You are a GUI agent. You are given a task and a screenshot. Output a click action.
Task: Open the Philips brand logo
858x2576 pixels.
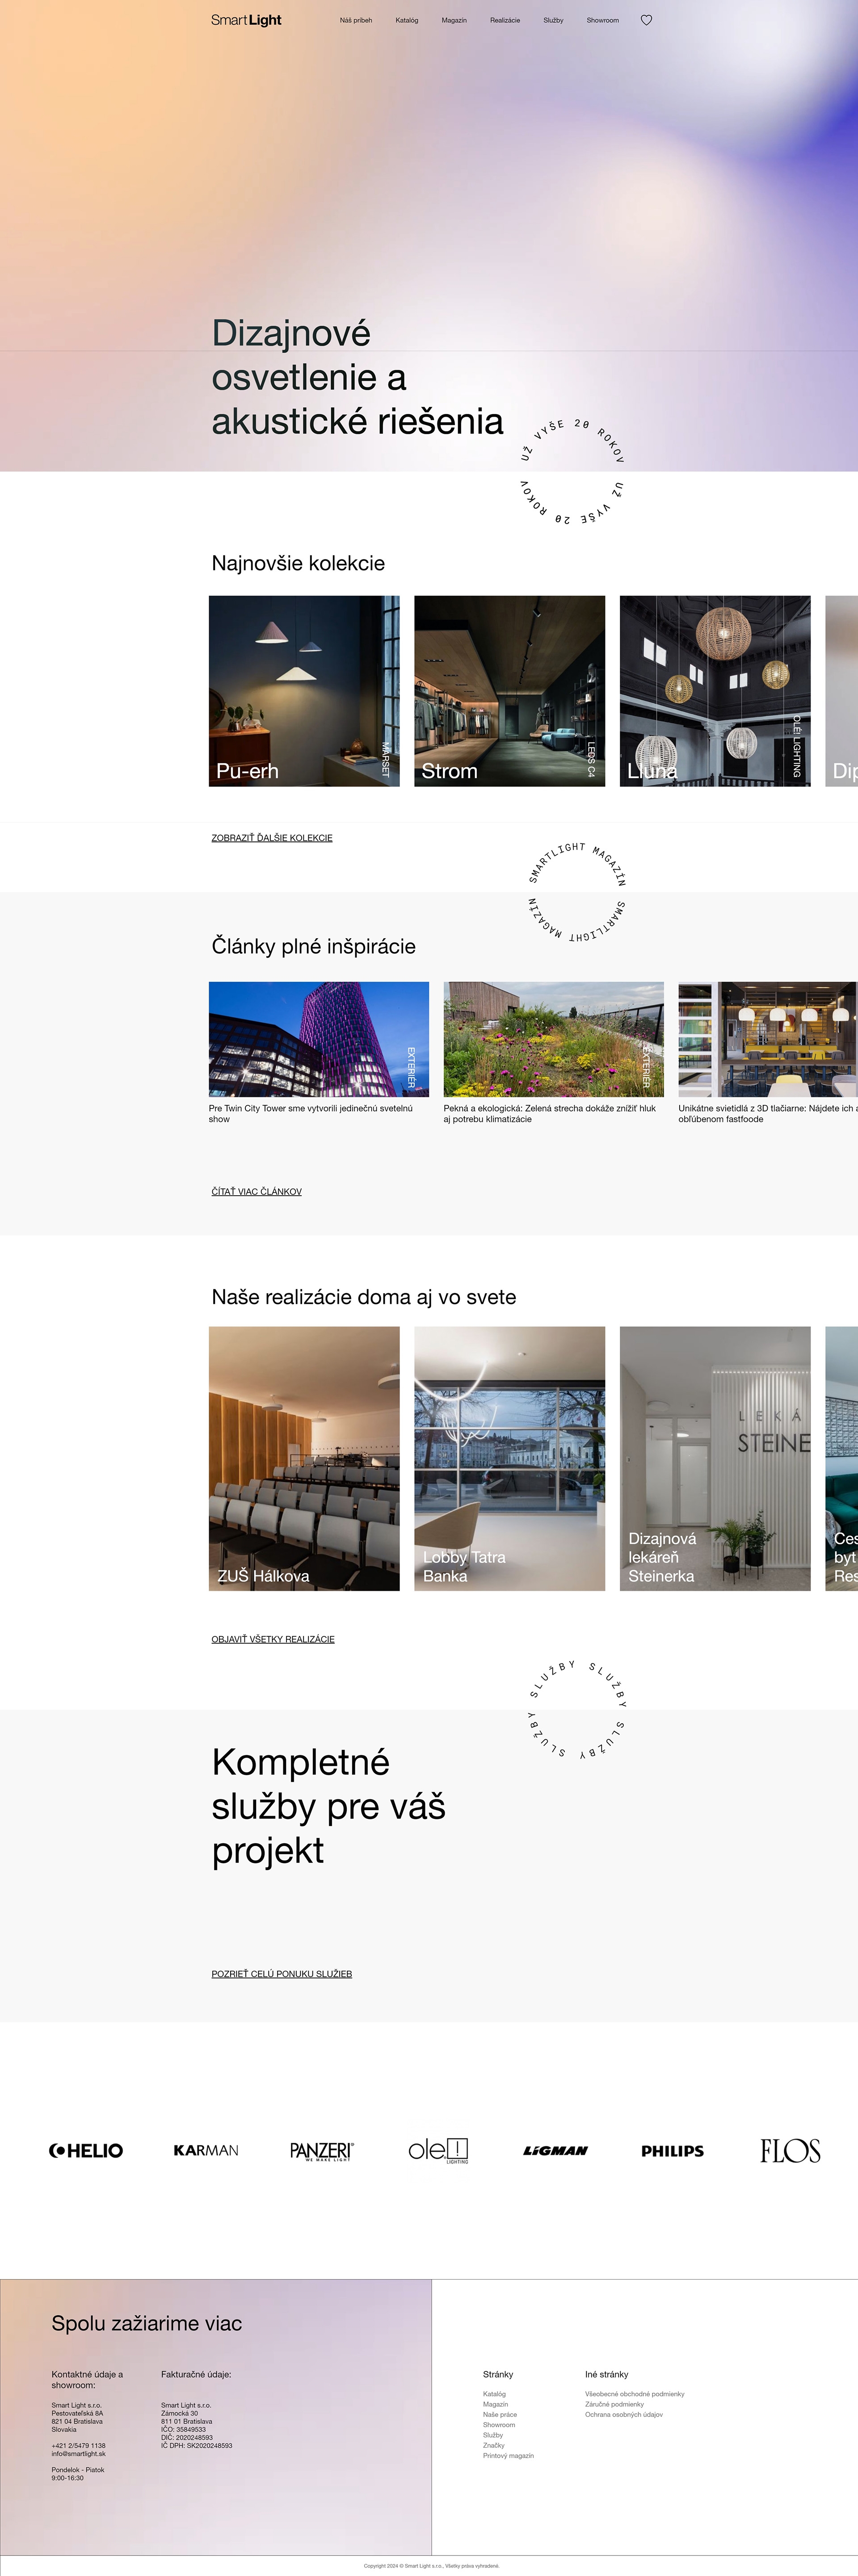(x=672, y=2151)
